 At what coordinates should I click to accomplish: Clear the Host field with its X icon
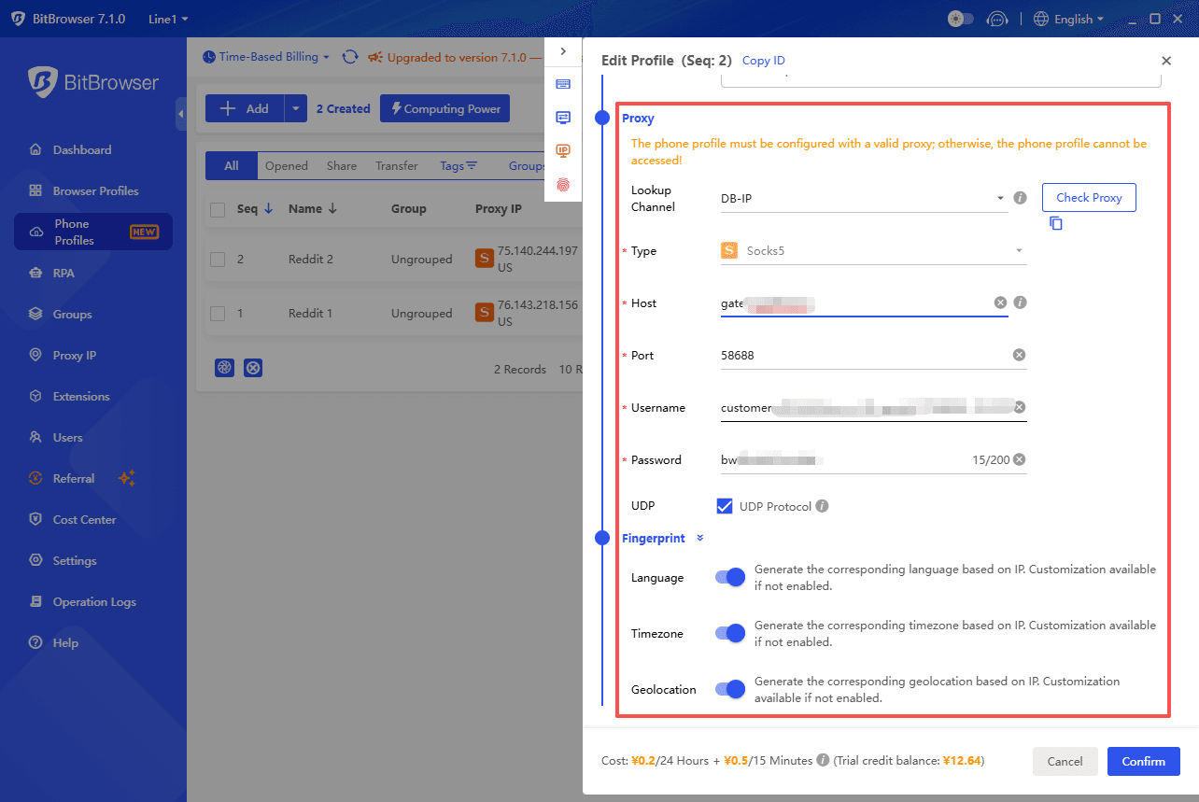point(1000,303)
